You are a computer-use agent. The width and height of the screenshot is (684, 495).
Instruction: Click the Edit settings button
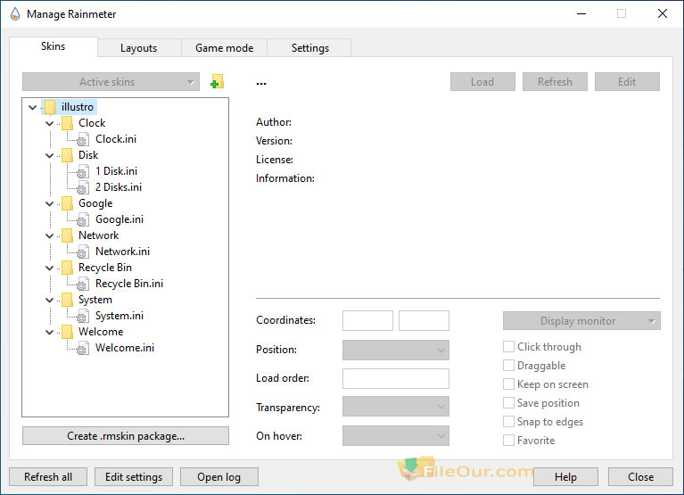(x=134, y=476)
